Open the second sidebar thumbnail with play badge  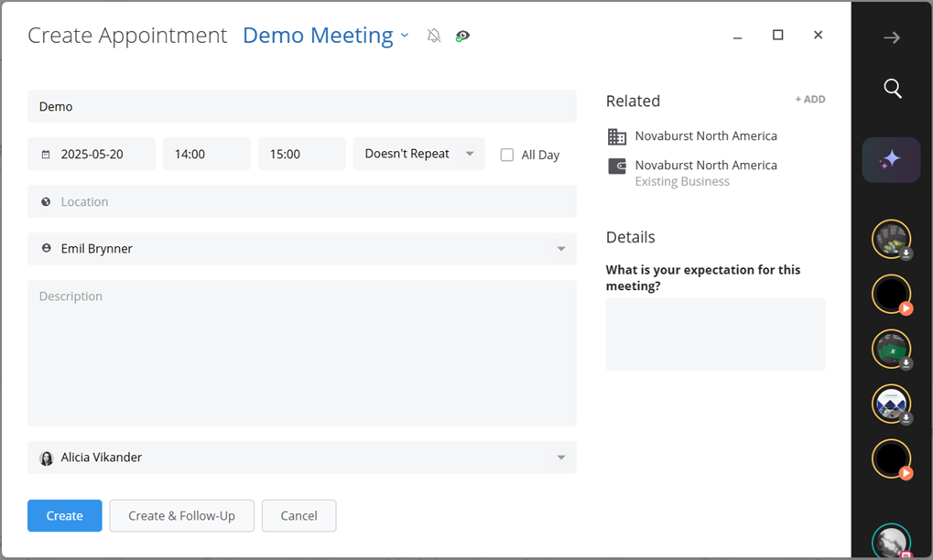[x=892, y=294]
